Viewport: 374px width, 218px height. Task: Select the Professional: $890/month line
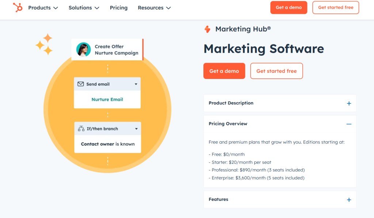257,170
